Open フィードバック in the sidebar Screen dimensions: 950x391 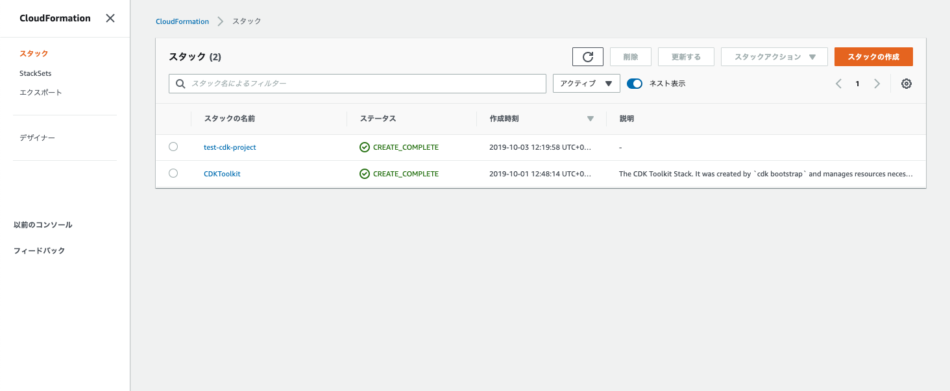(40, 251)
